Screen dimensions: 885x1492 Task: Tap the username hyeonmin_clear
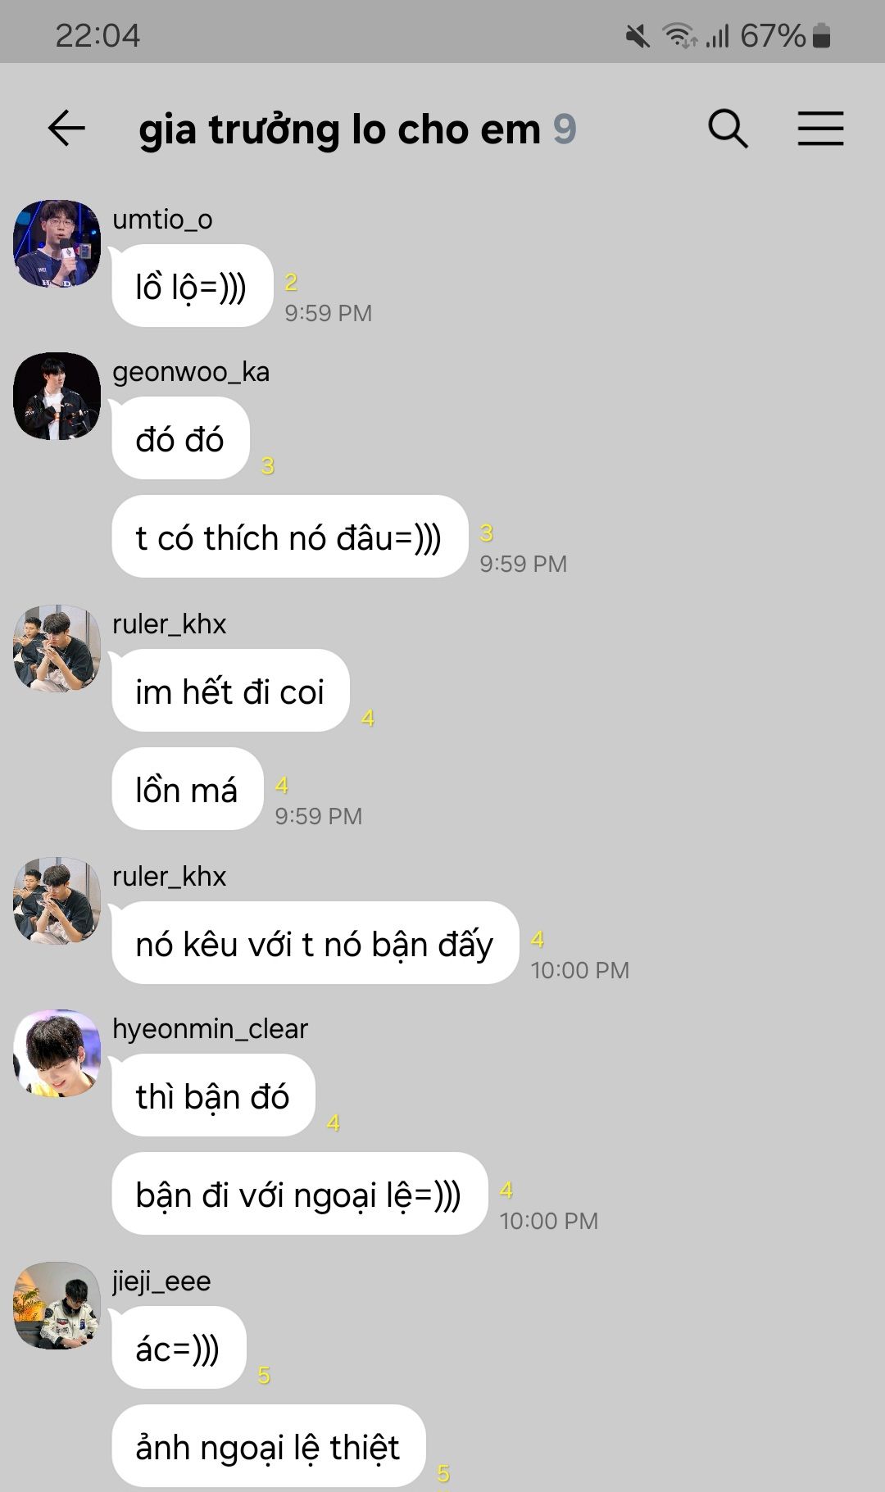pos(210,1029)
